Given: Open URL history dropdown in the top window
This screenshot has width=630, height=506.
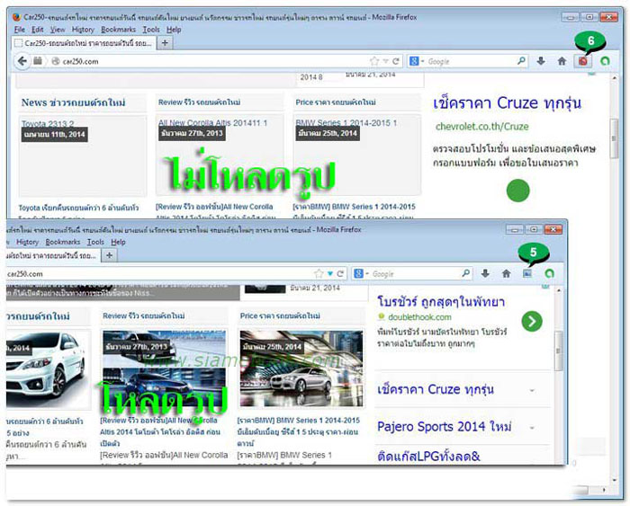Looking at the screenshot, I should (x=386, y=61).
